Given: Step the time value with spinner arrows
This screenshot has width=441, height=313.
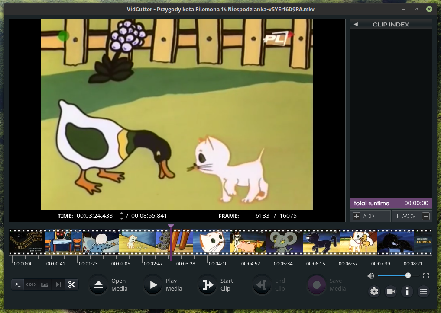Looking at the screenshot, I should pos(121,216).
